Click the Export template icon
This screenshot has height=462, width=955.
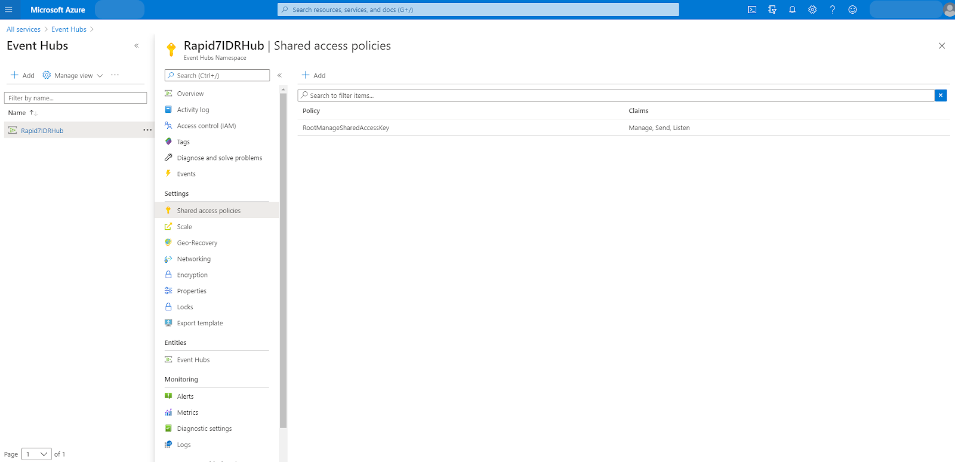click(x=168, y=323)
